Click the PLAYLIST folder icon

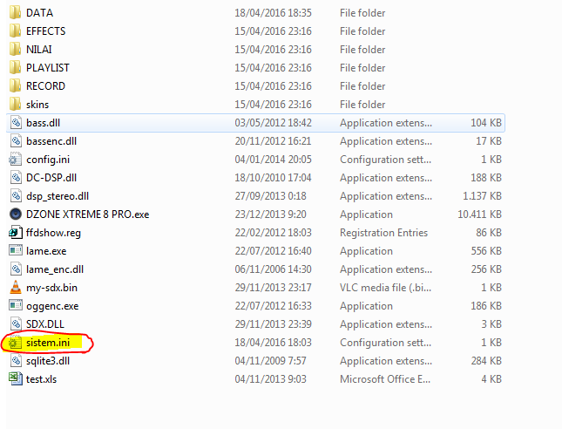pos(15,67)
